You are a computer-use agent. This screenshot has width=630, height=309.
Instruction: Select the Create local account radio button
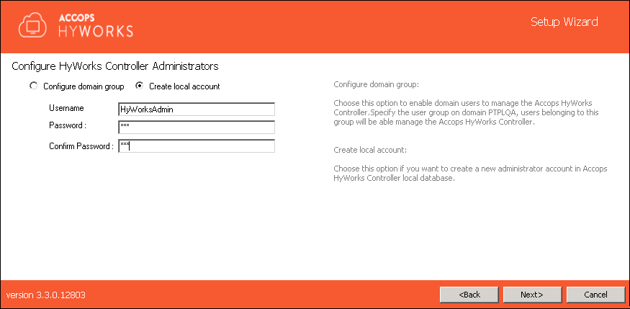140,86
